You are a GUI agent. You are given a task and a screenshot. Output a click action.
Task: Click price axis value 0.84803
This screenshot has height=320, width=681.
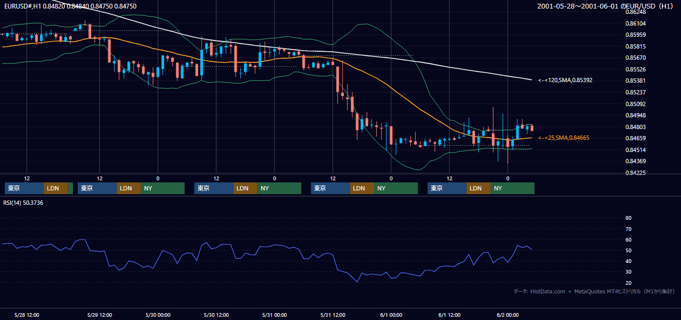635,127
